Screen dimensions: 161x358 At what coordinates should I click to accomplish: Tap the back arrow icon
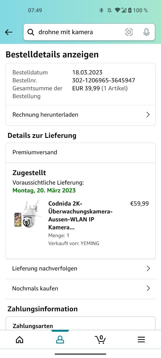tap(9, 32)
